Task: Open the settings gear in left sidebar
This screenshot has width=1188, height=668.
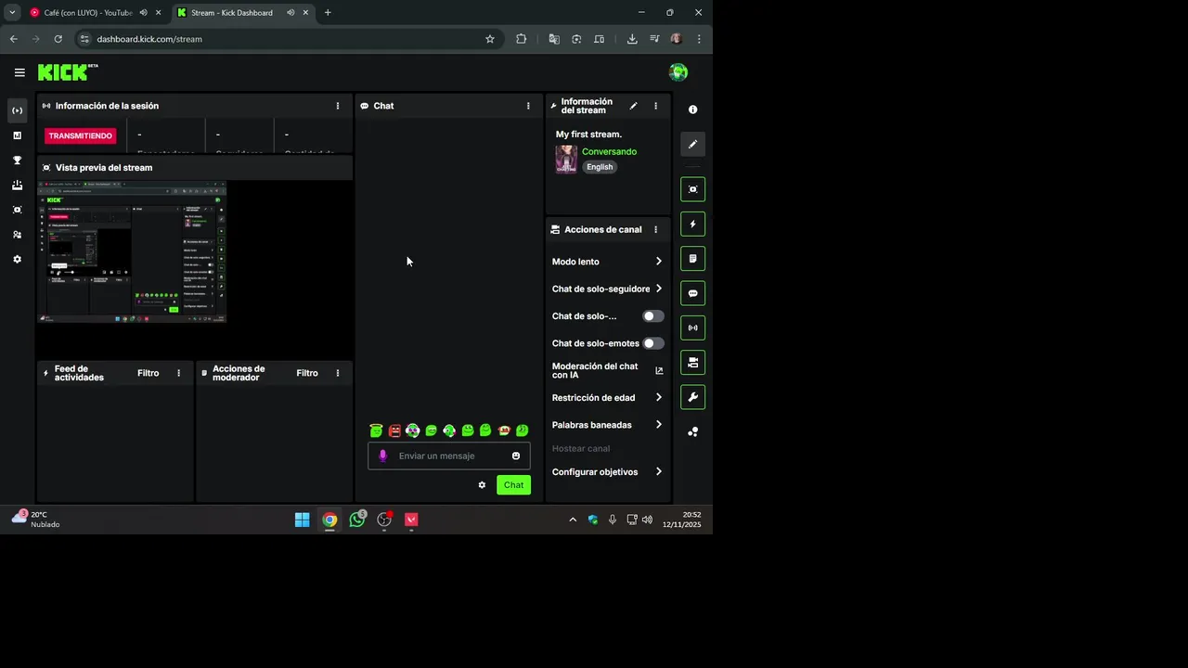Action: pos(17,260)
